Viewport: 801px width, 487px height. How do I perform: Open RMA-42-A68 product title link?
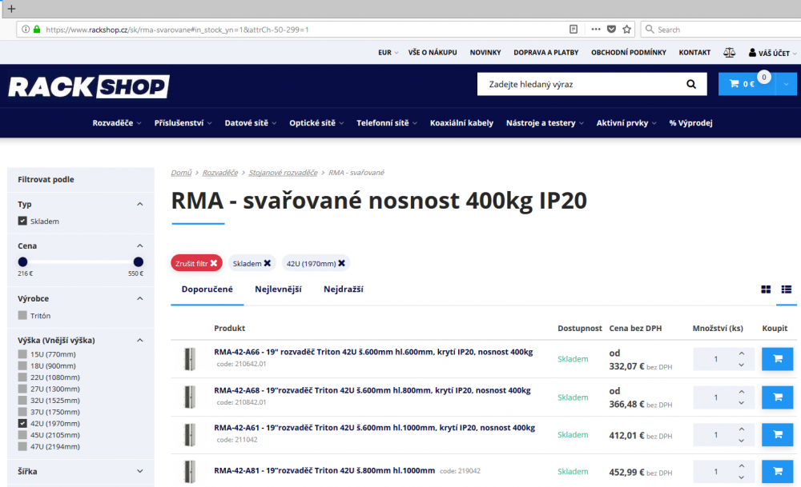372,390
